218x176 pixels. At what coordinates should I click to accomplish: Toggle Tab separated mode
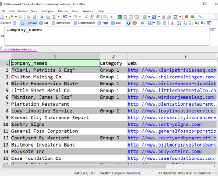point(44,23)
